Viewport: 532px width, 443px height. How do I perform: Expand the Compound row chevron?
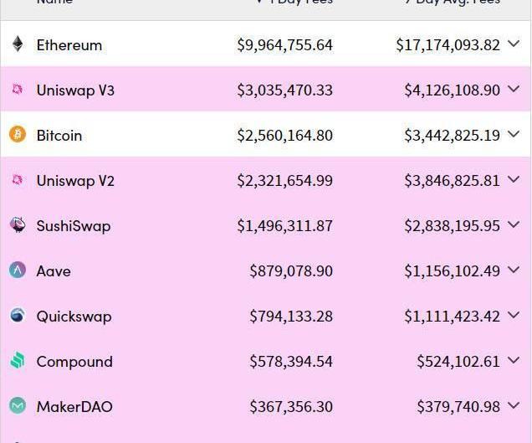(514, 360)
